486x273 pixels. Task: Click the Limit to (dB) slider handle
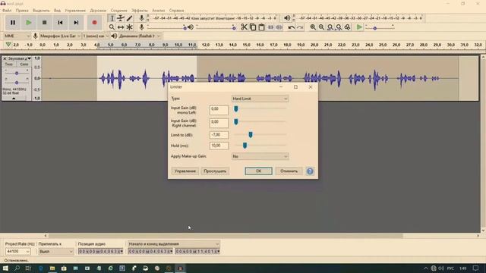pyautogui.click(x=251, y=134)
